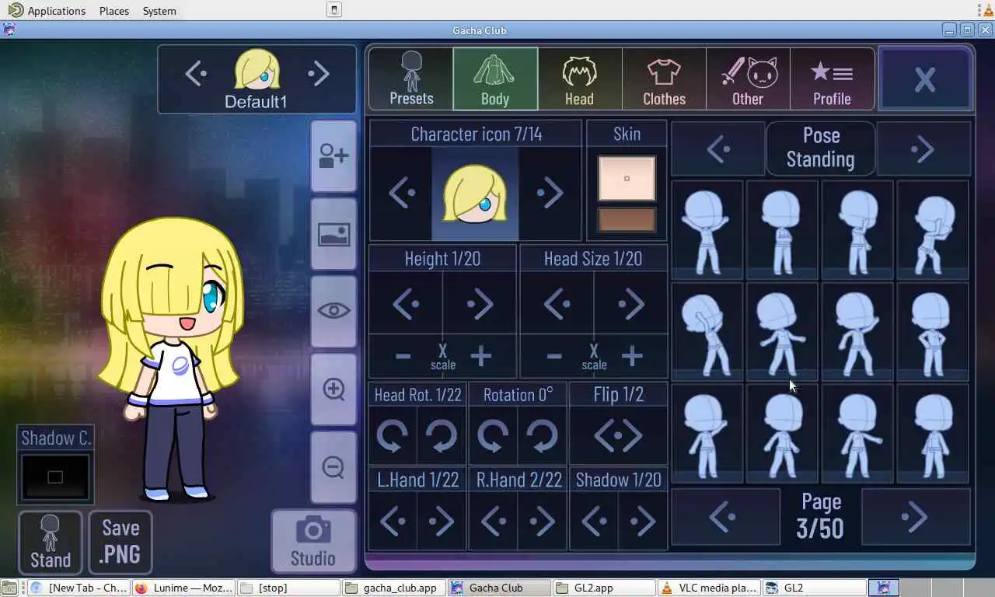Image resolution: width=995 pixels, height=597 pixels.
Task: Click minus under Height scale
Action: point(403,357)
